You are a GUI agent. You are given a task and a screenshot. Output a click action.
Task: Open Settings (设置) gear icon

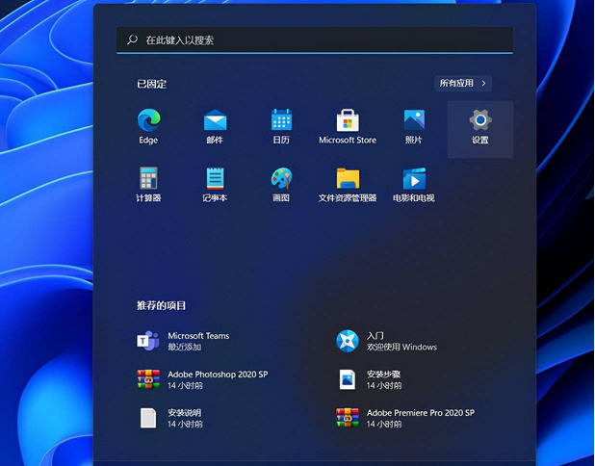coord(480,120)
